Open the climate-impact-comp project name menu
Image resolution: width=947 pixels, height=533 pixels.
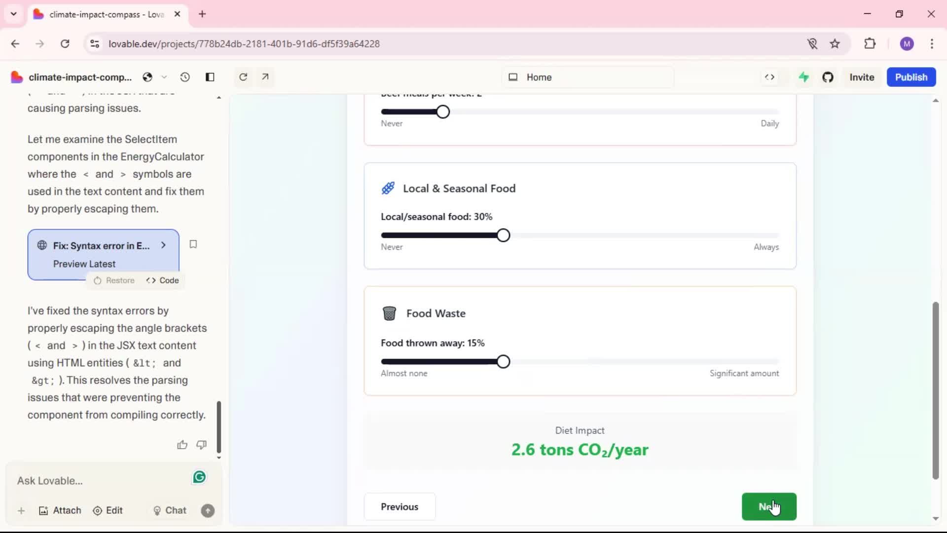coord(80,77)
